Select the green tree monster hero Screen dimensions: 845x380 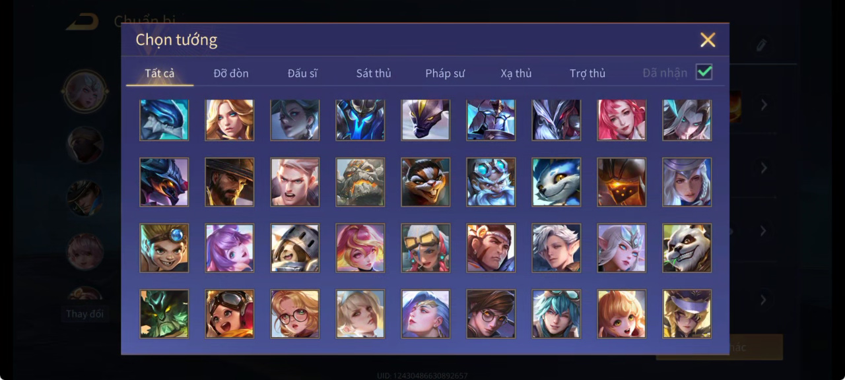[164, 314]
